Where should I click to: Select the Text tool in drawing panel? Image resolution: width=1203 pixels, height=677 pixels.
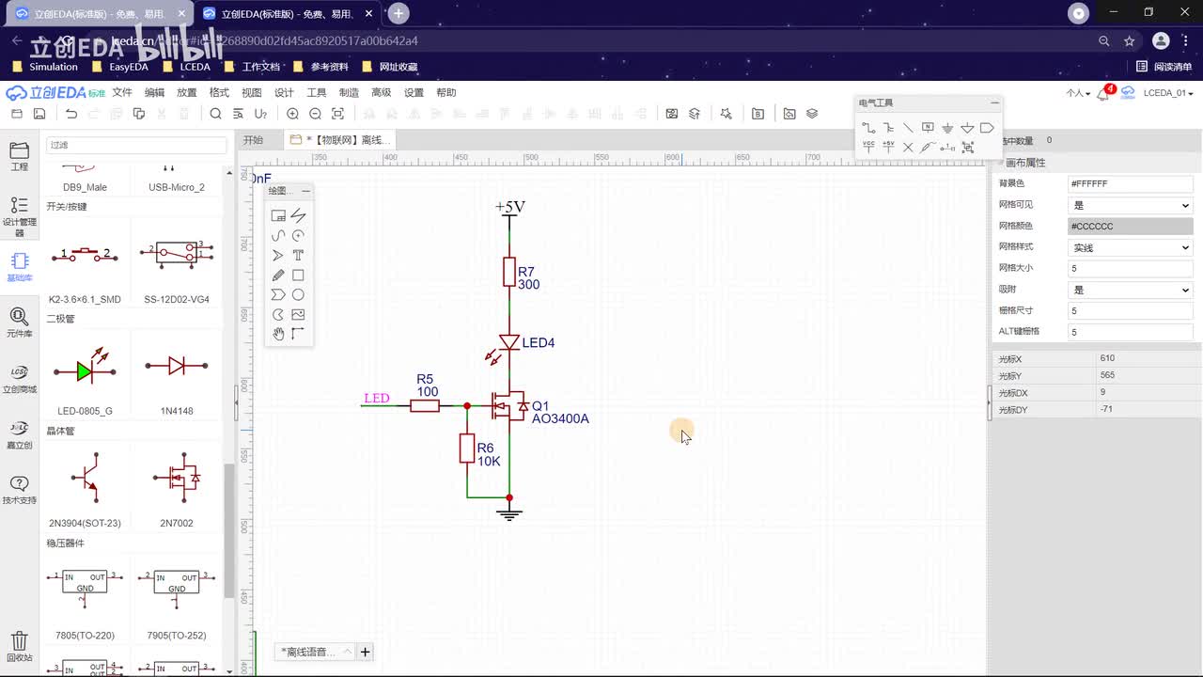pos(298,255)
